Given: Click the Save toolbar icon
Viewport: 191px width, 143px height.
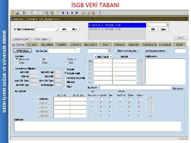Looking at the screenshot, I should (12, 13).
